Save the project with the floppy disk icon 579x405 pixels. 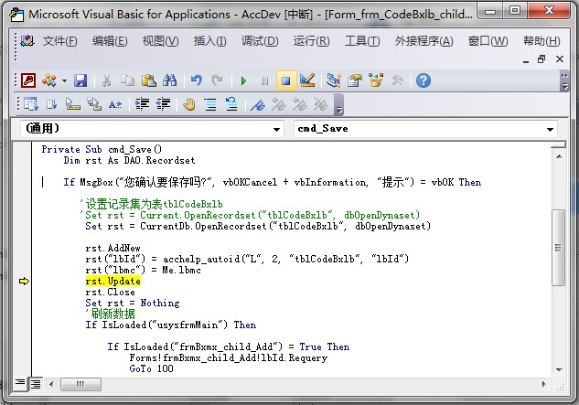pyautogui.click(x=80, y=80)
